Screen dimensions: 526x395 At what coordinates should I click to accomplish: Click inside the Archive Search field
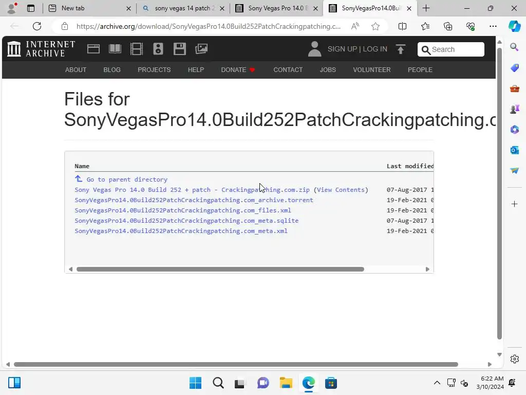[451, 49]
